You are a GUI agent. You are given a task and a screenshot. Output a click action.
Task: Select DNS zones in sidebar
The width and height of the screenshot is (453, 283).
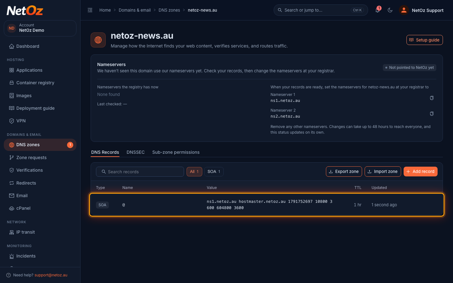click(40, 145)
